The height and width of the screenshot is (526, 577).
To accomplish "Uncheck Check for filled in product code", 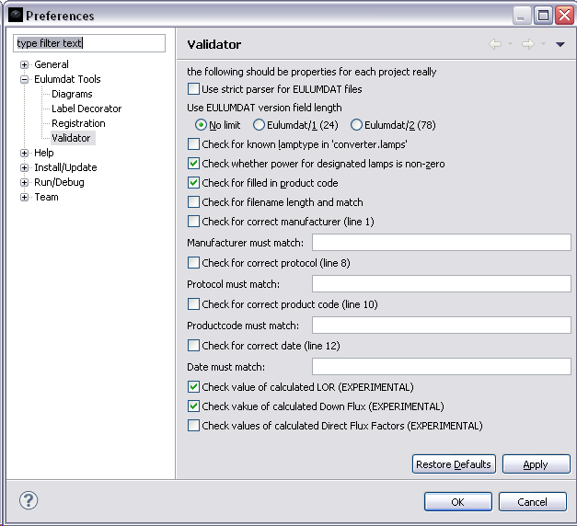I will (193, 182).
